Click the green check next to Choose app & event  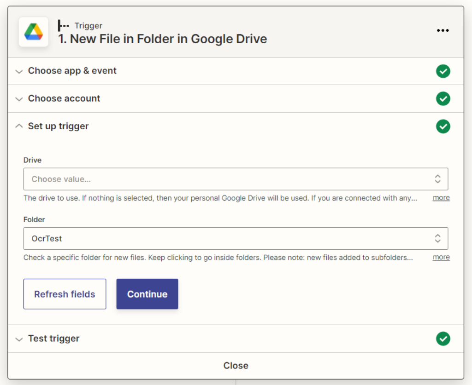click(x=443, y=71)
